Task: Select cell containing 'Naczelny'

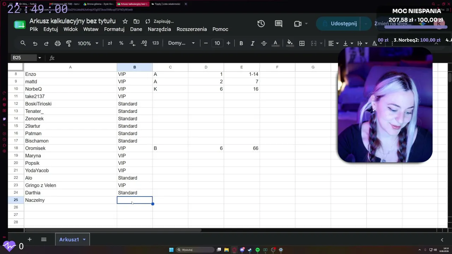Action: point(70,200)
